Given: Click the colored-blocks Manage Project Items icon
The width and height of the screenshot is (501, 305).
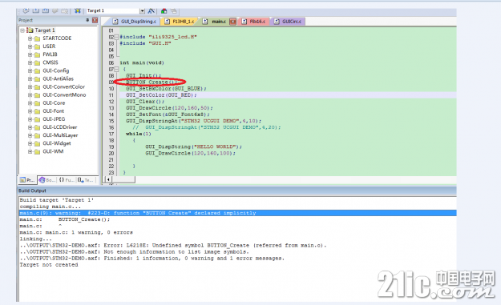Looking at the screenshot, I should pyautogui.click(x=164, y=11).
